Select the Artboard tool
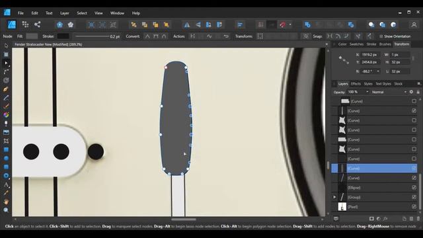 6,54
